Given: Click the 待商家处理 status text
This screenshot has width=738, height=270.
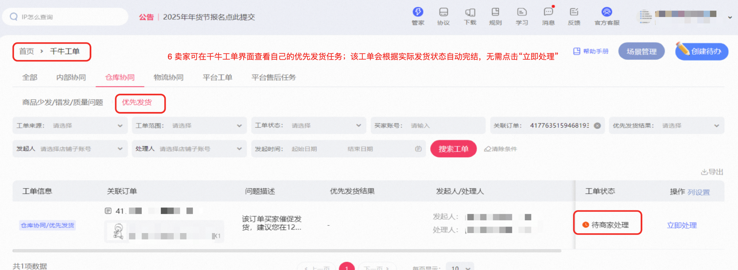Looking at the screenshot, I should [x=610, y=225].
